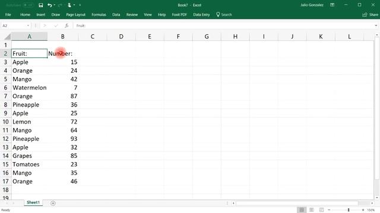The width and height of the screenshot is (380, 213).
Task: Click the vertical scrollbar up arrow
Action: (377, 35)
